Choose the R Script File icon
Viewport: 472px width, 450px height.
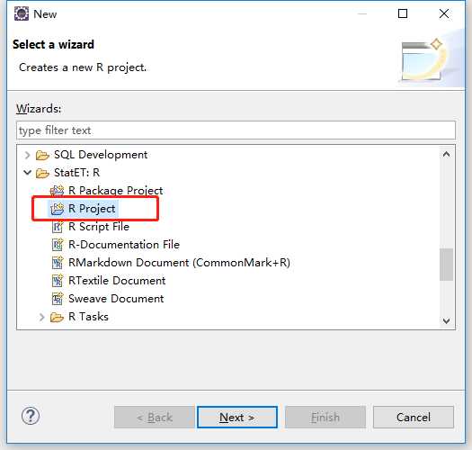58,227
